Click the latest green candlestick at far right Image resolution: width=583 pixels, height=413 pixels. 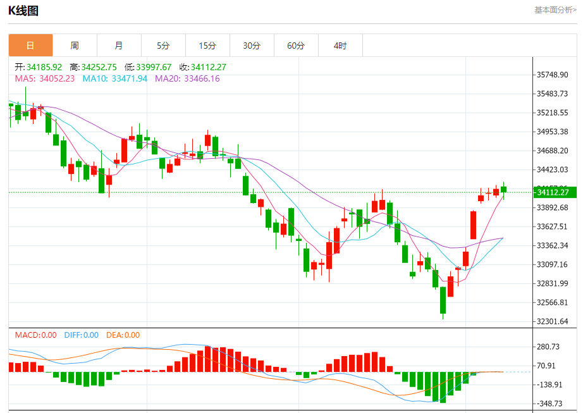[x=504, y=190]
